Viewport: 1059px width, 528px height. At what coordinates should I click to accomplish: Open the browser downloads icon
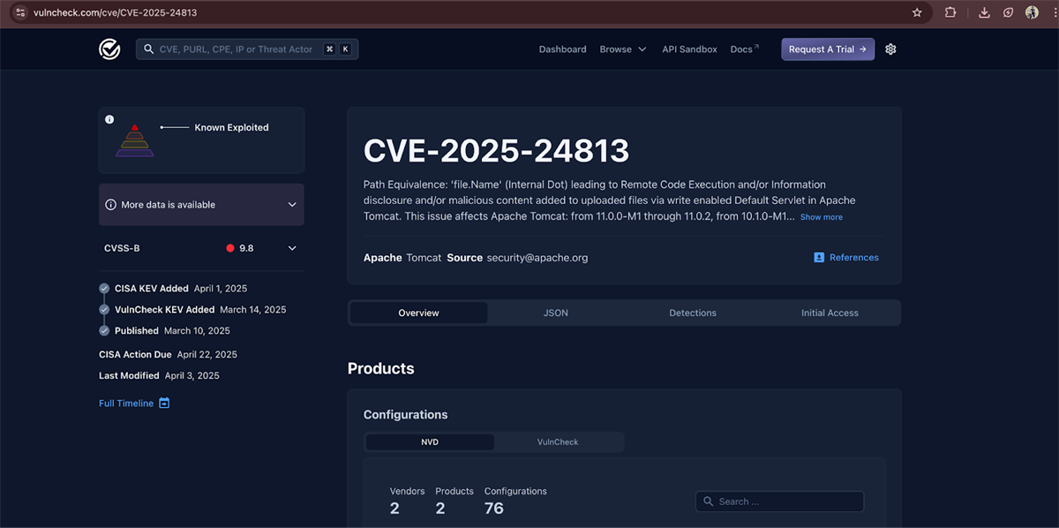pyautogui.click(x=984, y=12)
